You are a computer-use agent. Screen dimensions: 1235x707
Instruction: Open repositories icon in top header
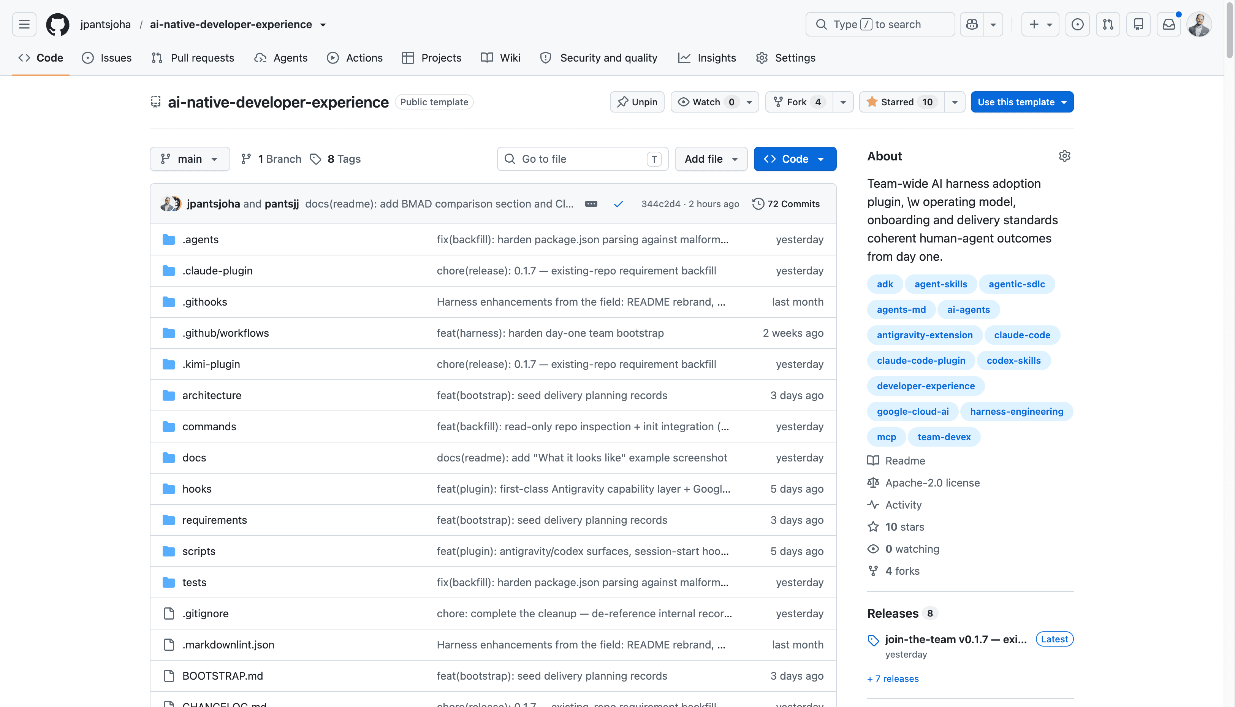coord(1138,24)
